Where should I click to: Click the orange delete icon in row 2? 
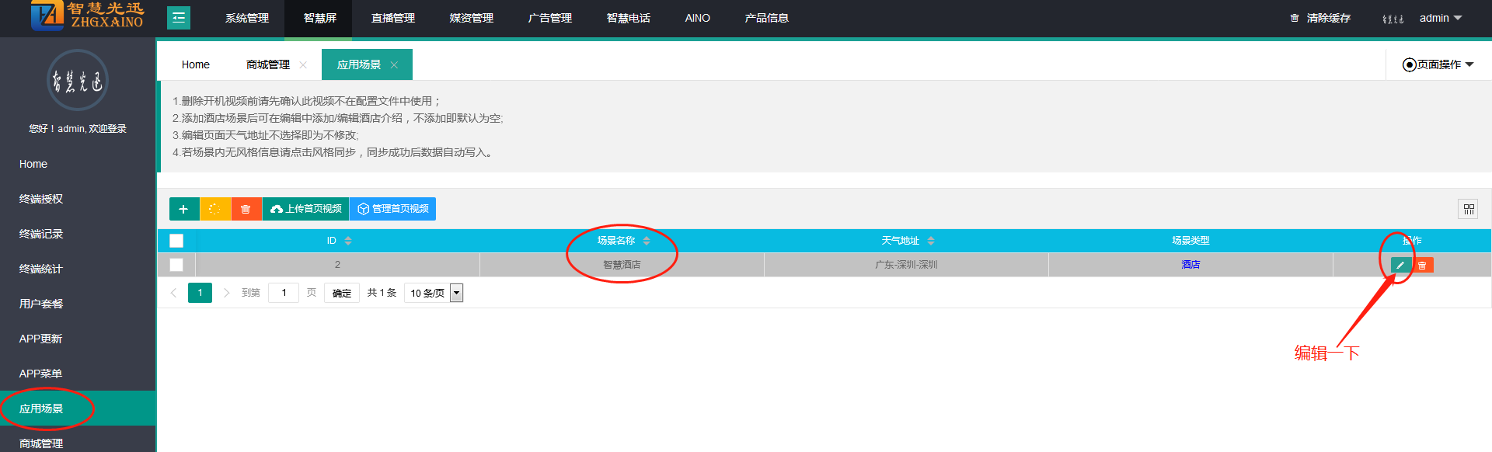1422,265
